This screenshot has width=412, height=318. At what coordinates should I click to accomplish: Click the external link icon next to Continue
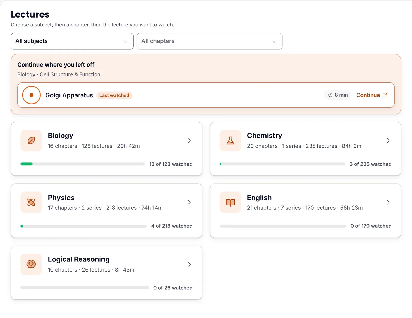(x=385, y=95)
